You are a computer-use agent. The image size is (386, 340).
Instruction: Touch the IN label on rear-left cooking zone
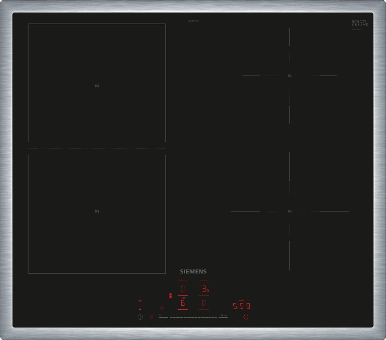pyautogui.click(x=97, y=86)
